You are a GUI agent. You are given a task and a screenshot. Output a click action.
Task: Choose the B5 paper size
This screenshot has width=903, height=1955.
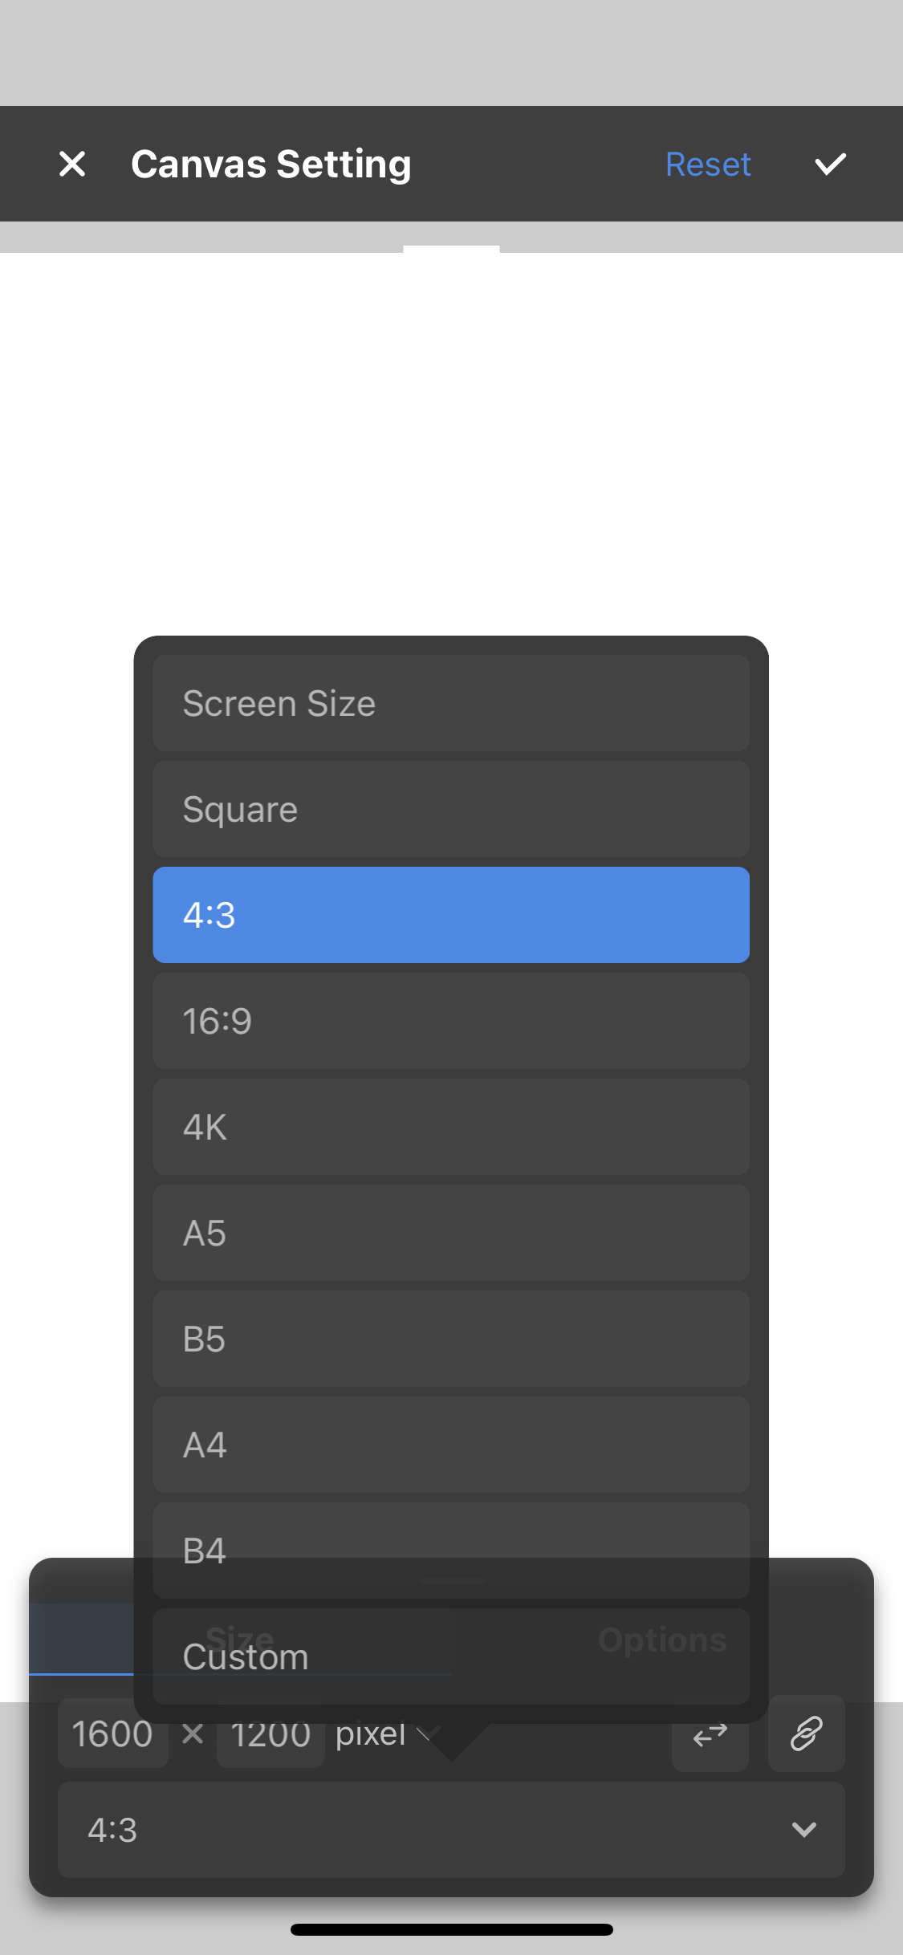click(451, 1339)
